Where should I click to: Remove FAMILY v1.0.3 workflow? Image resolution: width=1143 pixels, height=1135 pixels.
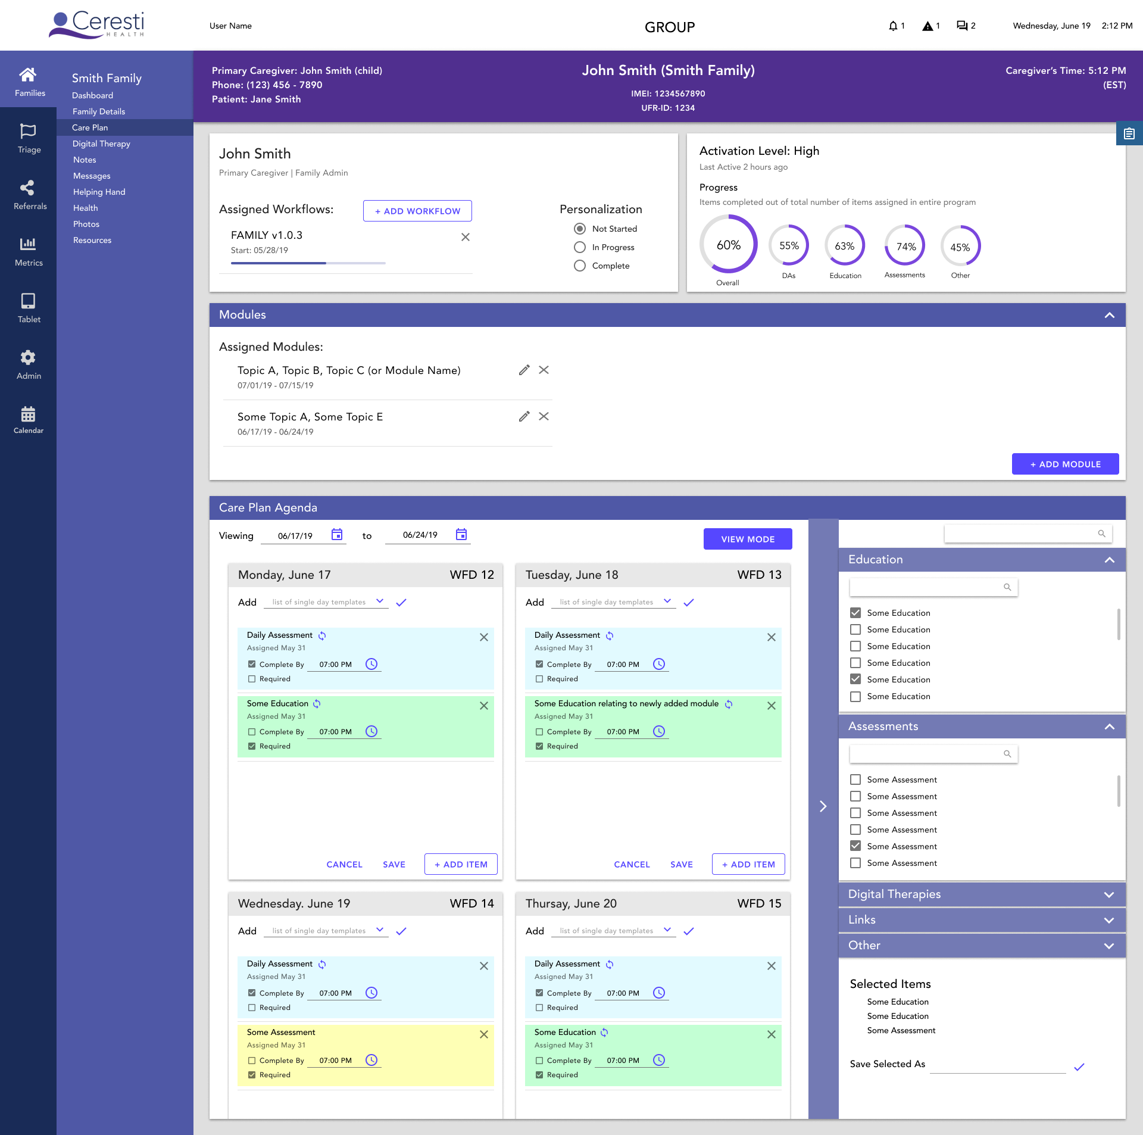pyautogui.click(x=466, y=237)
